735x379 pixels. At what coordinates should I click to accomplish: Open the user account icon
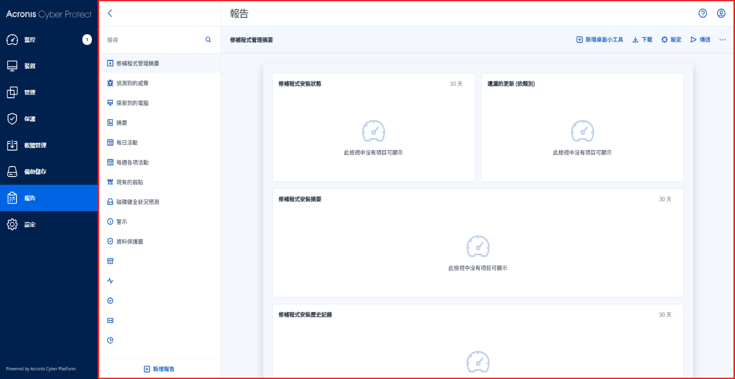click(x=721, y=13)
